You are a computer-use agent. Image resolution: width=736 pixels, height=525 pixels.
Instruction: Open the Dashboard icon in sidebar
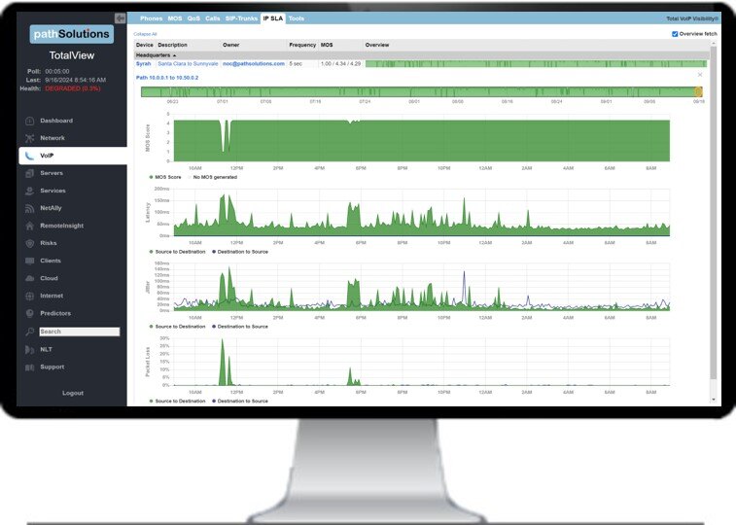[30, 121]
